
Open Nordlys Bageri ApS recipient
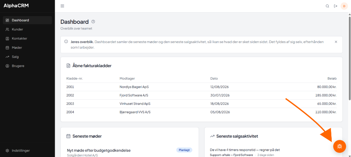(x=134, y=87)
